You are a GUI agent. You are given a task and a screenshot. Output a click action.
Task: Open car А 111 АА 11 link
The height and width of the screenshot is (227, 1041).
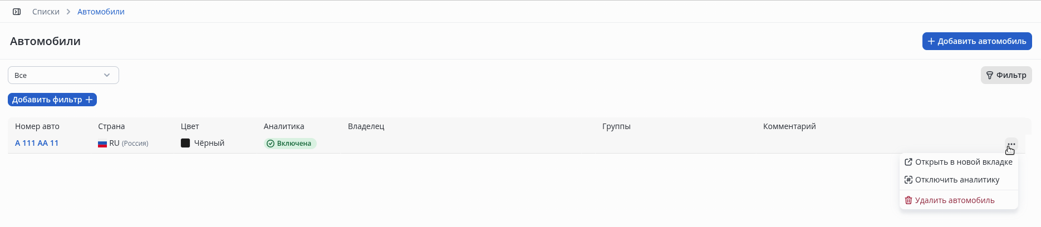pos(37,143)
